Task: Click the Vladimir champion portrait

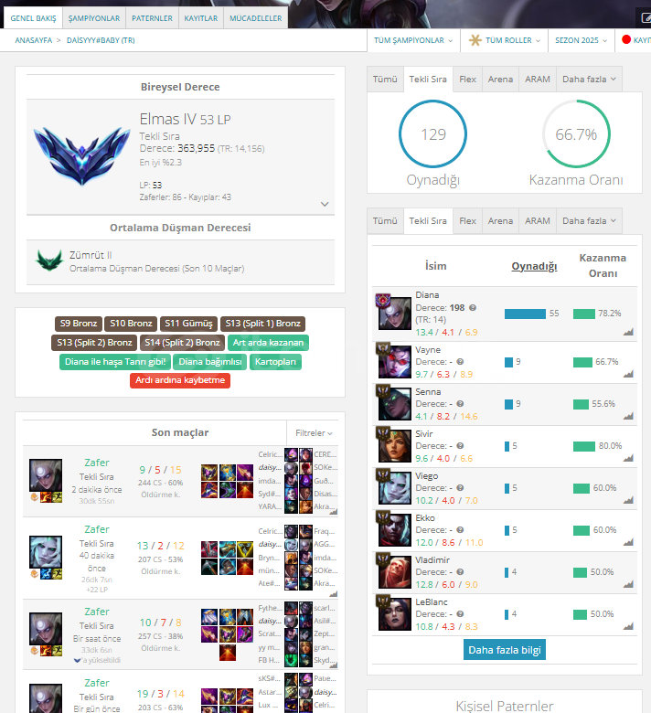Action: tap(394, 572)
